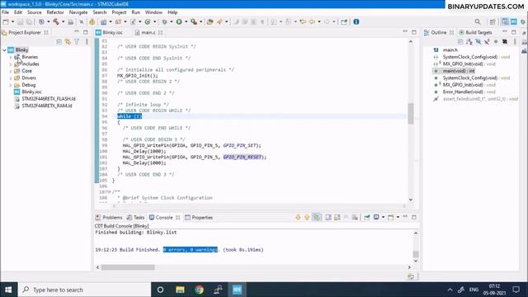Open the Build dropdown arrow

click(63, 22)
